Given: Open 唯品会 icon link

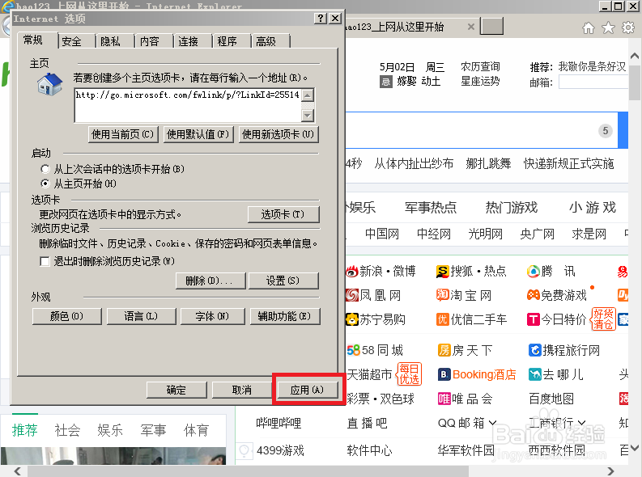Looking at the screenshot, I should (444, 399).
